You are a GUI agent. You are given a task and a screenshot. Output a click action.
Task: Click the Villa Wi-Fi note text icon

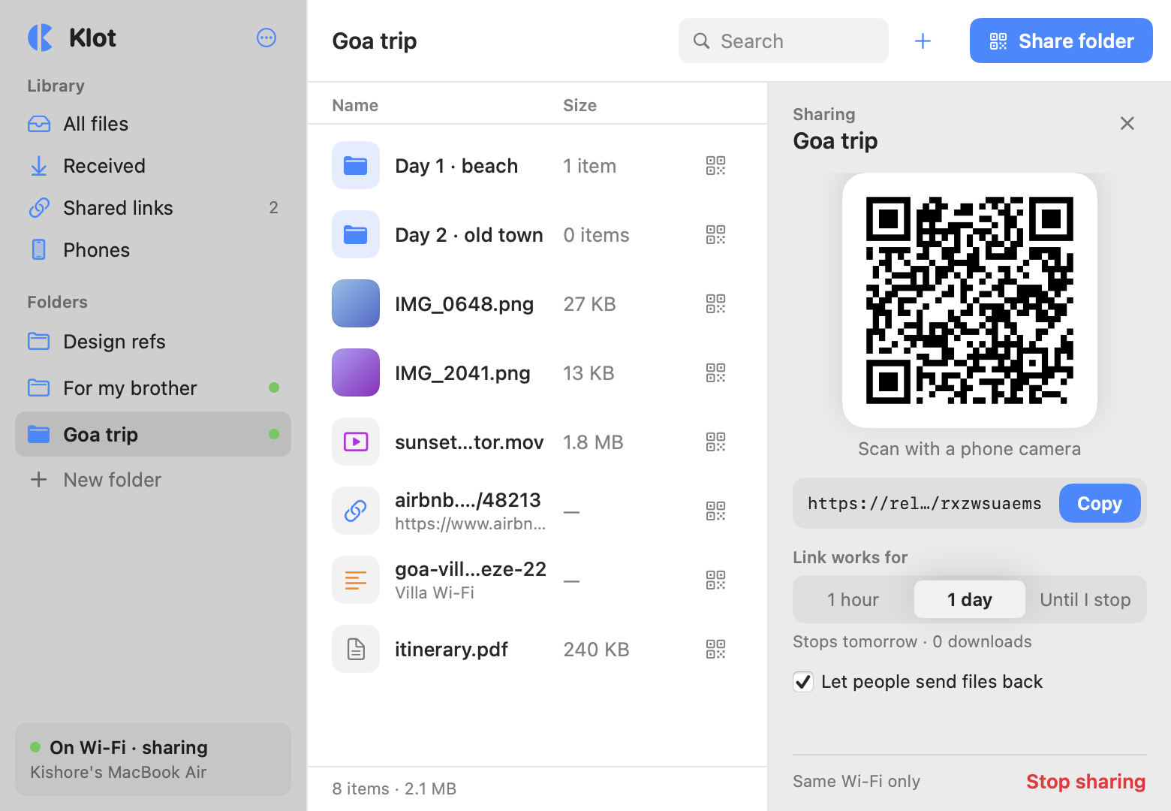(356, 580)
